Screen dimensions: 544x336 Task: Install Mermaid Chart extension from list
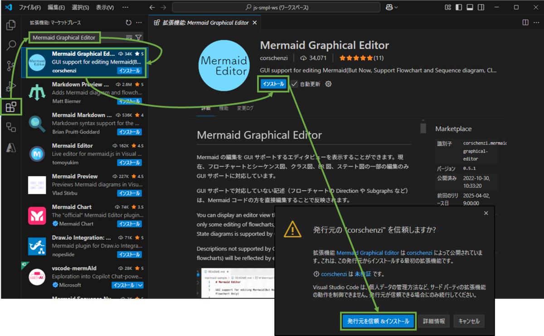click(130, 224)
